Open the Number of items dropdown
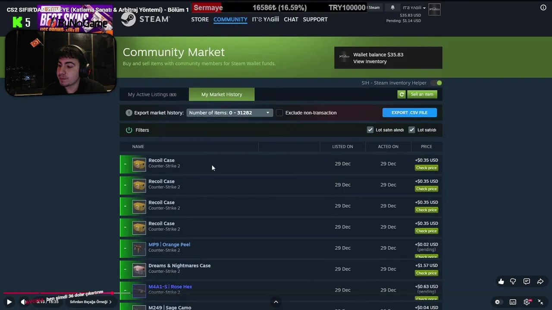This screenshot has width=552, height=310. pyautogui.click(x=230, y=113)
